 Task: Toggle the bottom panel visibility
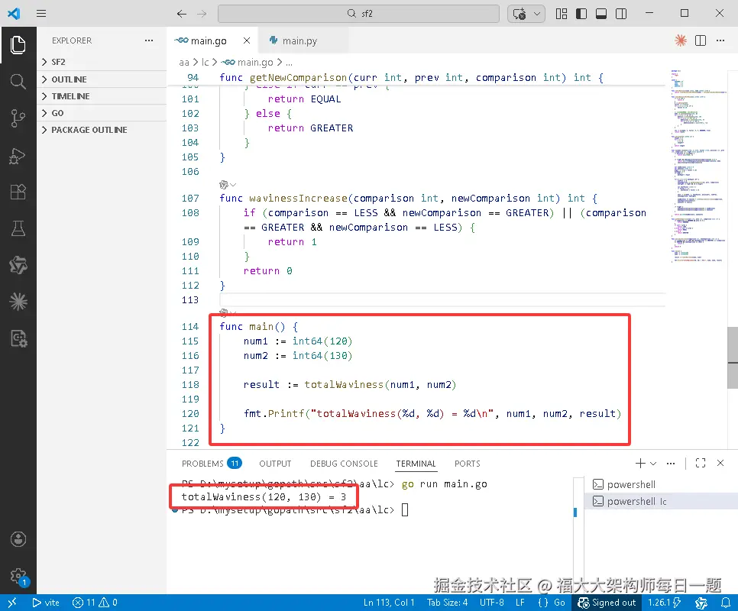[x=601, y=14]
